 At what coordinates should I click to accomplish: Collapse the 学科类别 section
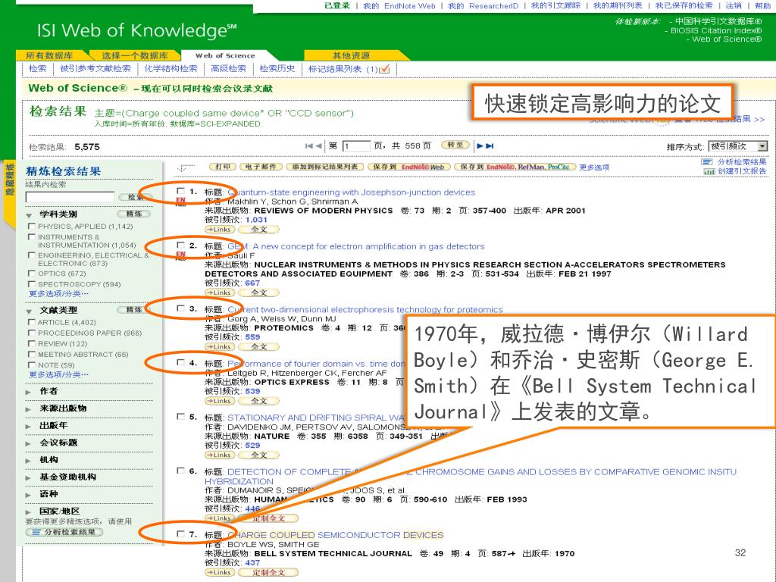point(30,214)
